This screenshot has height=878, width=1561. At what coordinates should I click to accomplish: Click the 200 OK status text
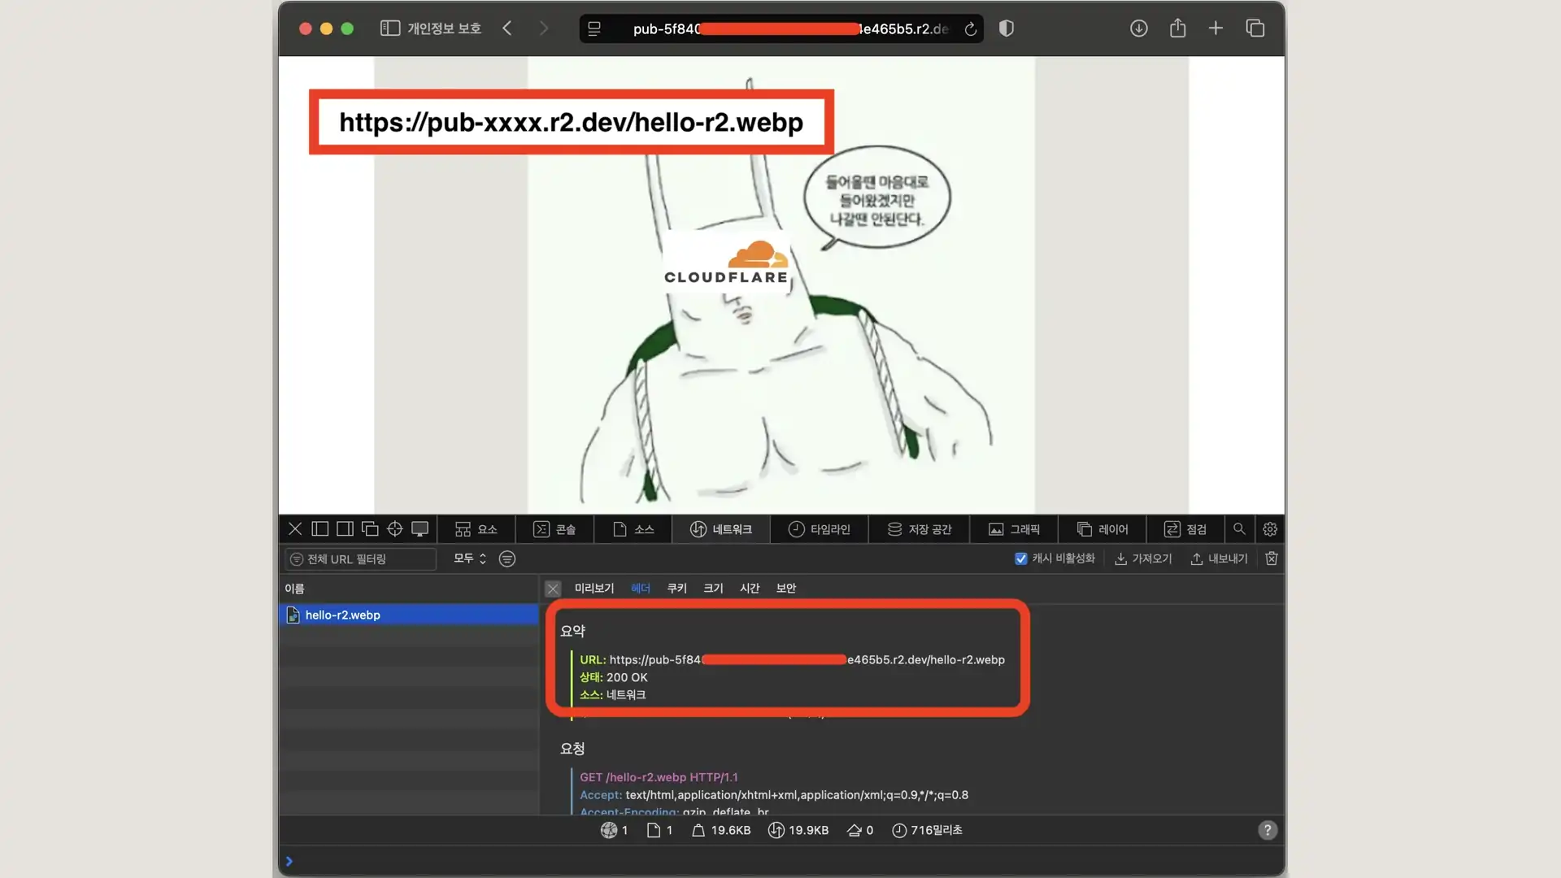(627, 677)
